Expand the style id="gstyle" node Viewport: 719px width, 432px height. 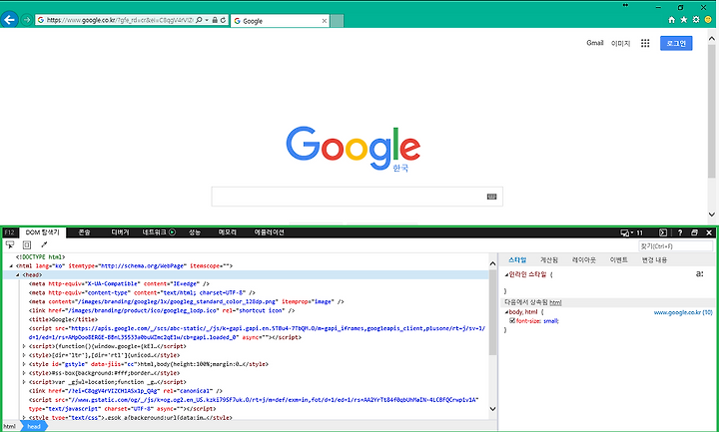(24, 364)
